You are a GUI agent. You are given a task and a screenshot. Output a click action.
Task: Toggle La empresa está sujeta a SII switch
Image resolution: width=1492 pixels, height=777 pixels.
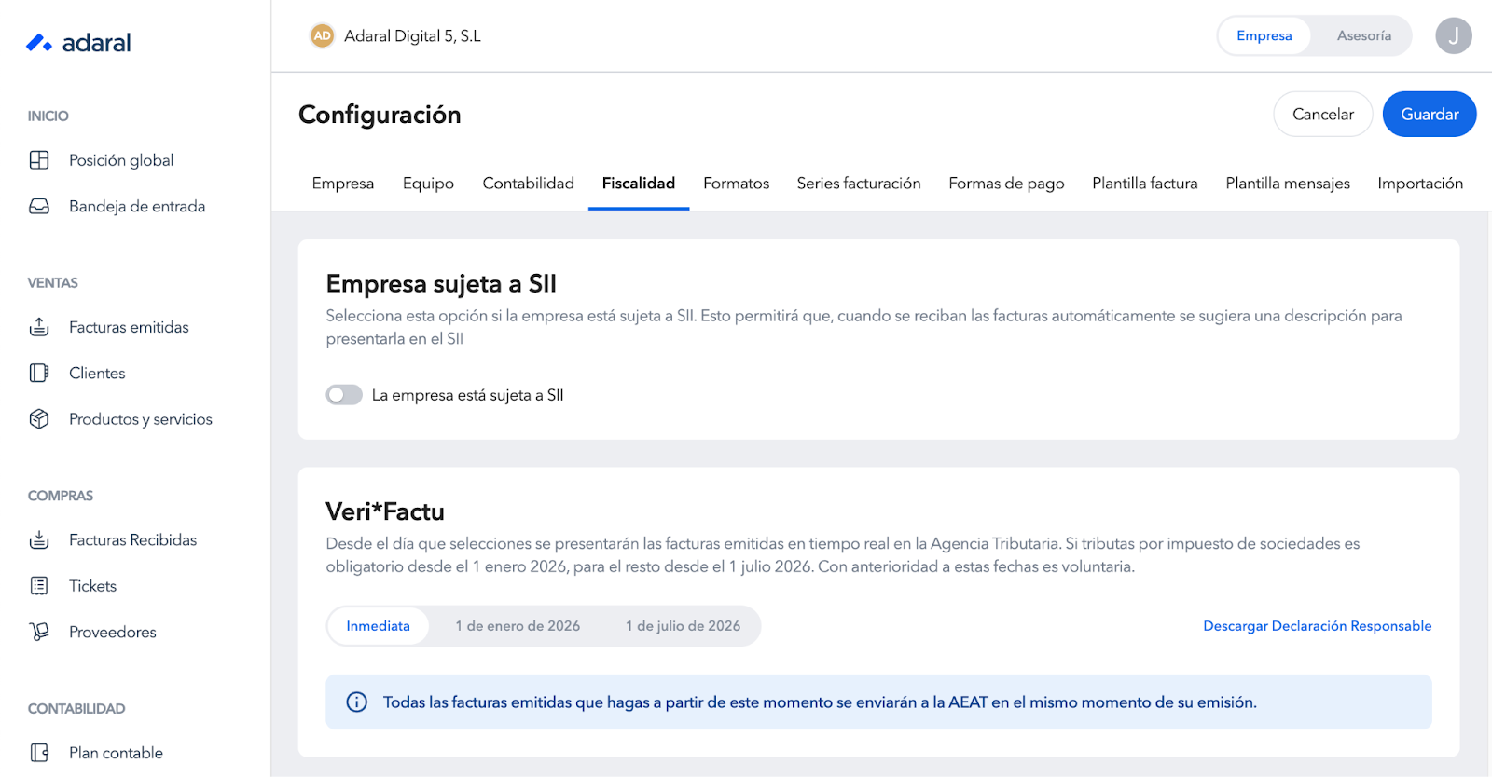point(344,395)
